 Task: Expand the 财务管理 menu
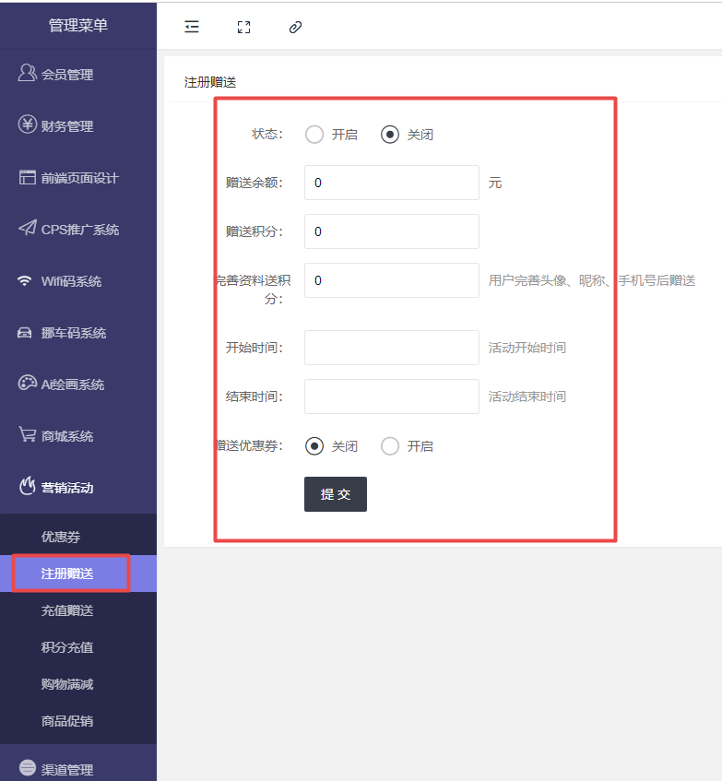[78, 126]
